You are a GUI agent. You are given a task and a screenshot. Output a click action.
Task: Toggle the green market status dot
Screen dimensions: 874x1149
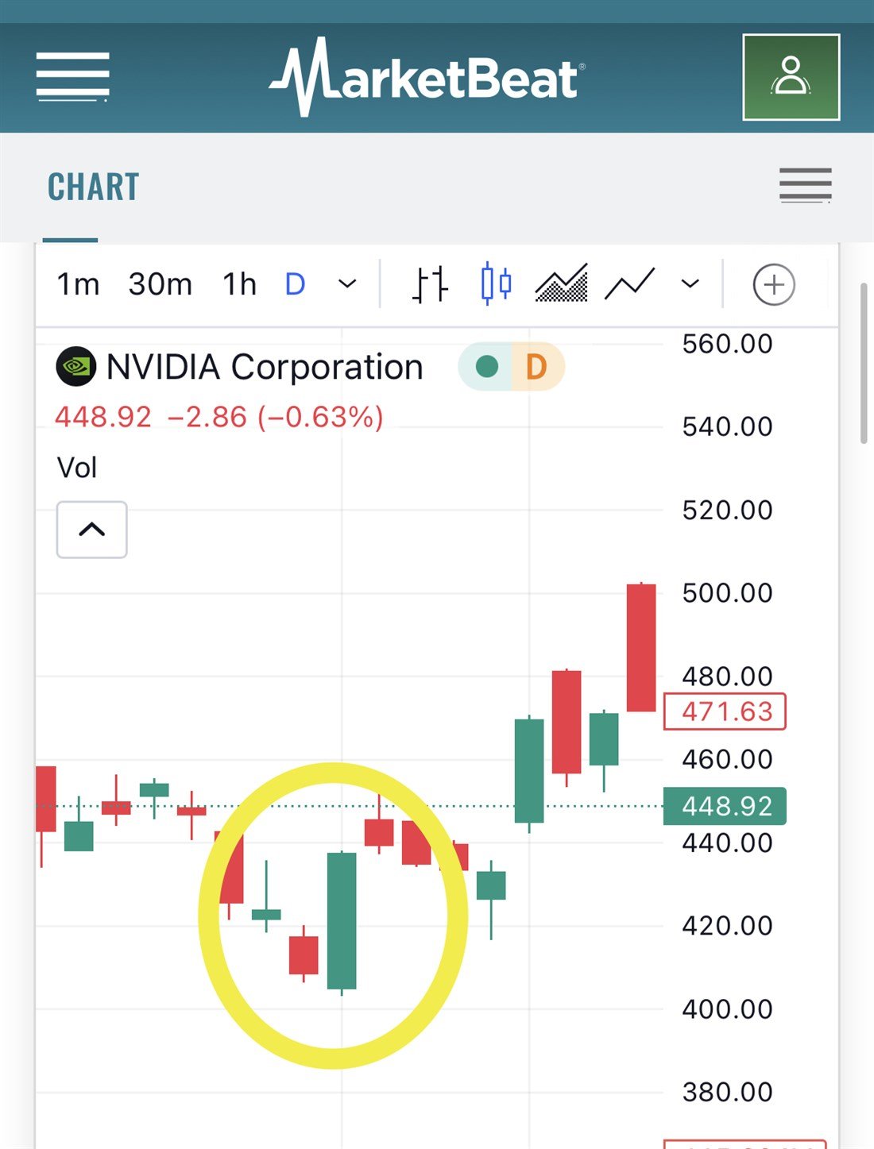point(486,367)
